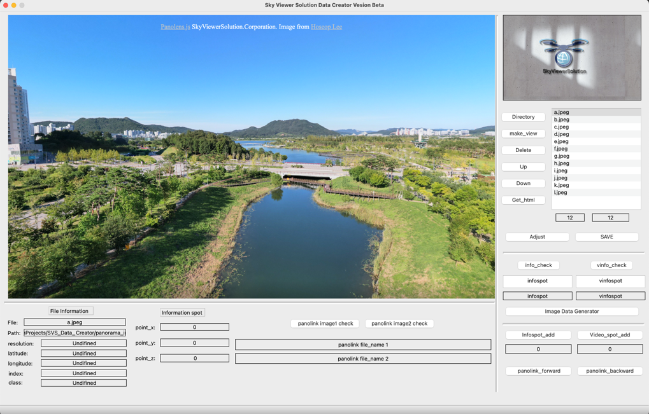Run the Image Data Generator
The image size is (649, 414).
[571, 311]
